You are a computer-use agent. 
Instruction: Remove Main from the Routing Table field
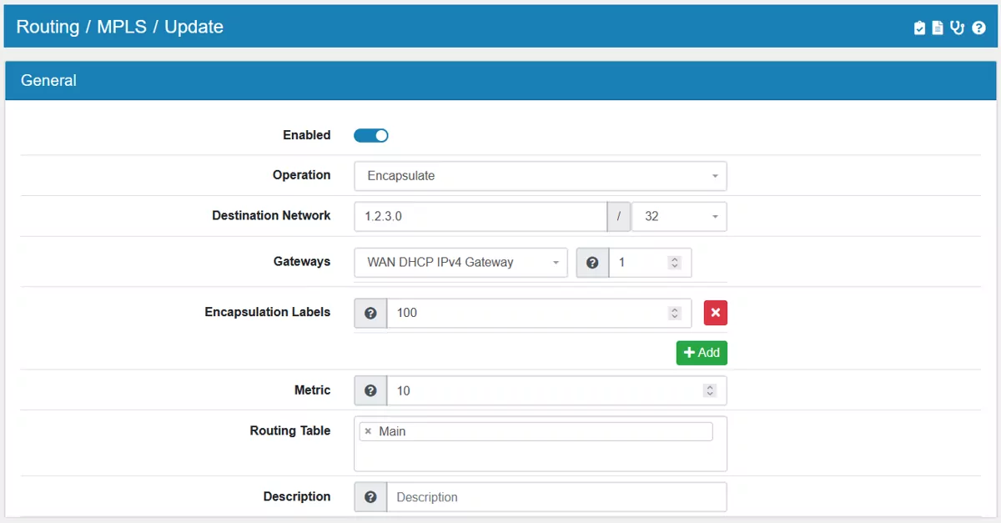coord(368,430)
